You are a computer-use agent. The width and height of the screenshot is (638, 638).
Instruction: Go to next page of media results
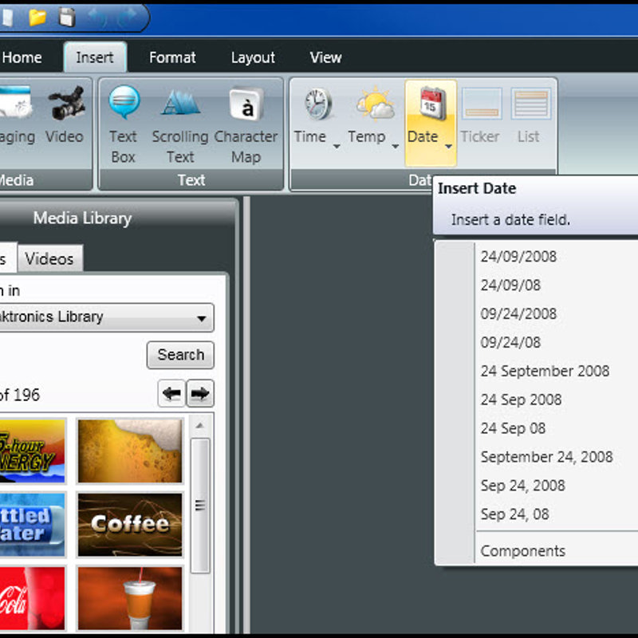200,394
